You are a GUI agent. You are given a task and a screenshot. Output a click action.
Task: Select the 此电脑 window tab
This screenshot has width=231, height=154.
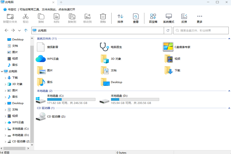click(x=26, y=2)
